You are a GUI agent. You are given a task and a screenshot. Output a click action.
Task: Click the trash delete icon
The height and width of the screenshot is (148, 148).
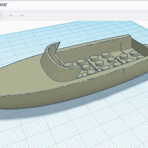[x=1, y=16]
